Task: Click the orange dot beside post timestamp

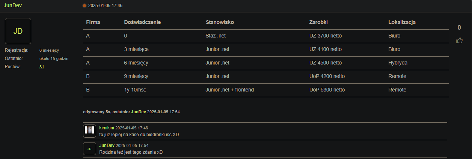Action: tap(84, 6)
